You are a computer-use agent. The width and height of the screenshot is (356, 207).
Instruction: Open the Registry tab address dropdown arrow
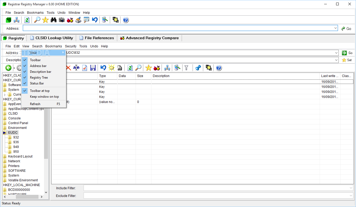point(336,53)
